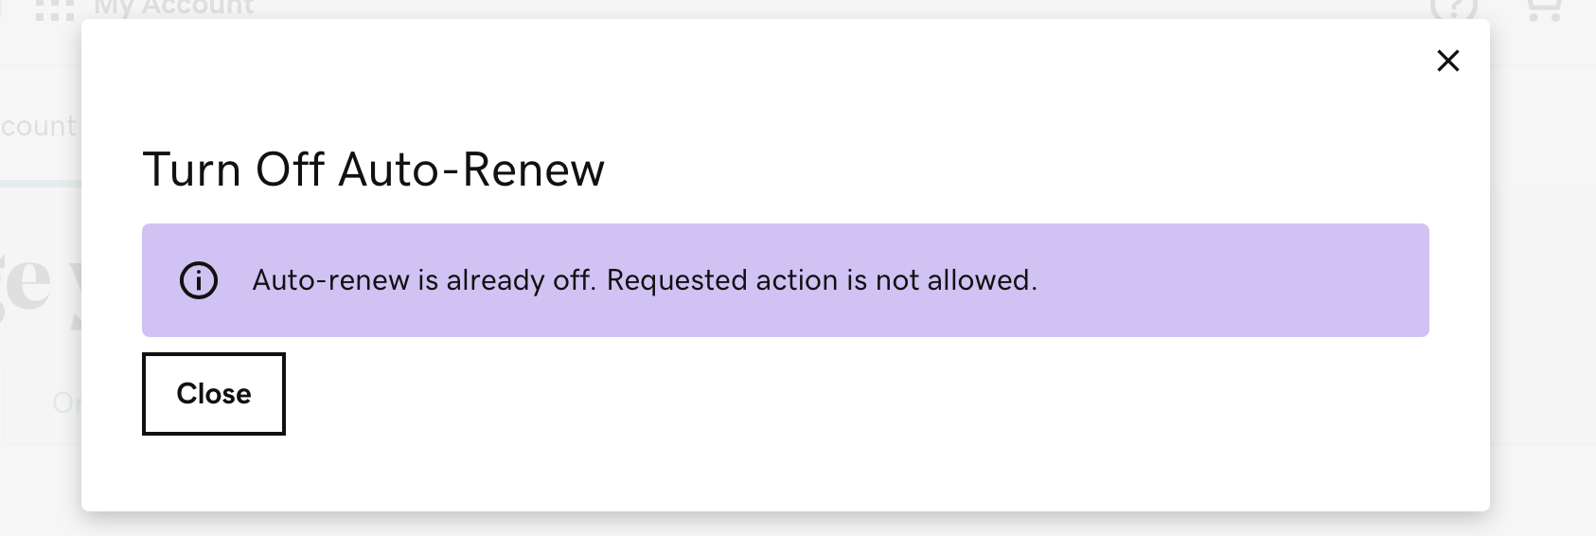Click the Turn Off Auto-Renew dialog title
The image size is (1596, 536).
coord(373,170)
